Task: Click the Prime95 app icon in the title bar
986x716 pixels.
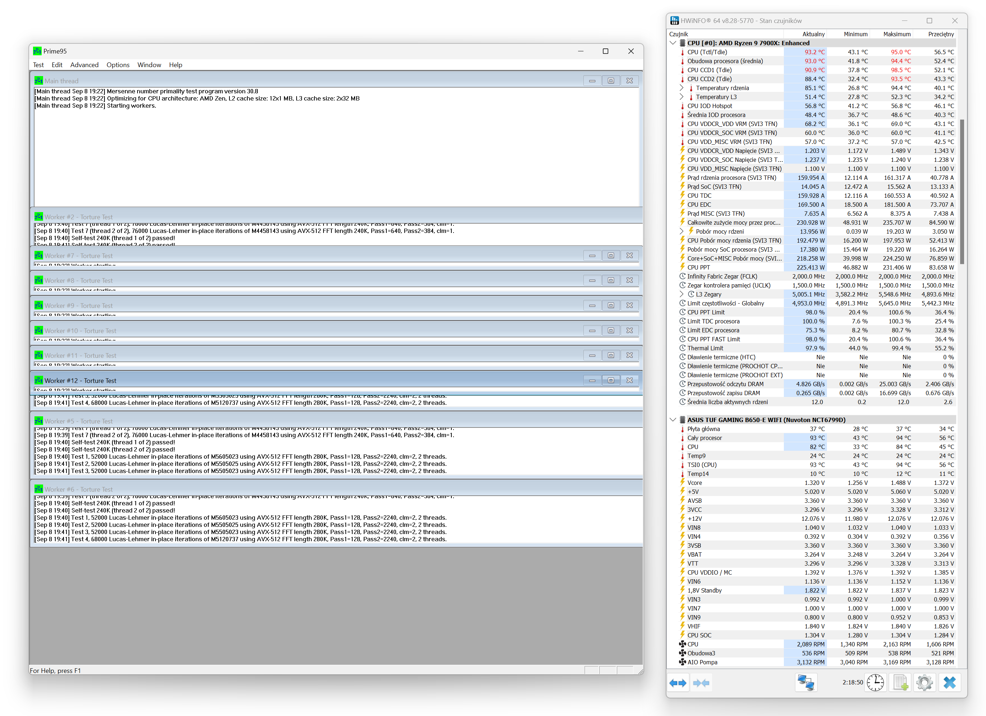Action: [37, 51]
